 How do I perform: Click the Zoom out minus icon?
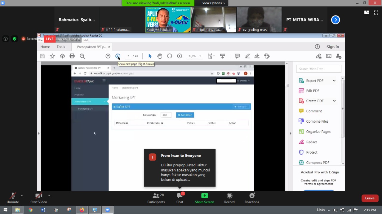point(170,56)
